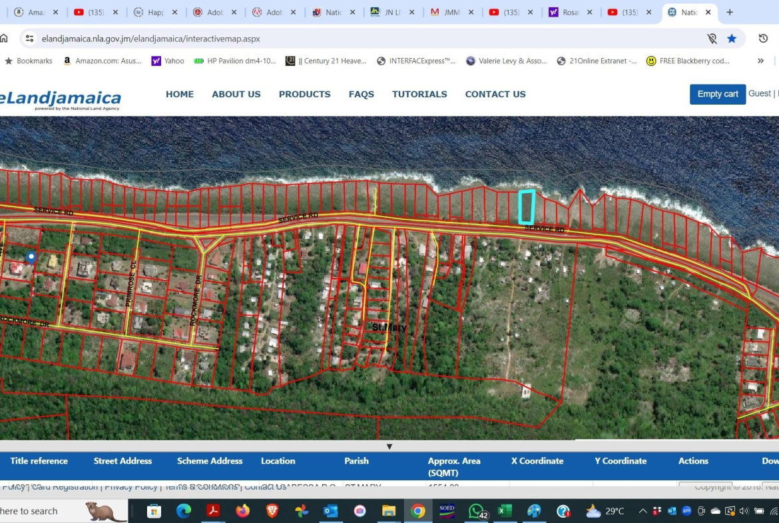Toggle the bookmark star for this page
This screenshot has height=523, width=779.
click(732, 39)
